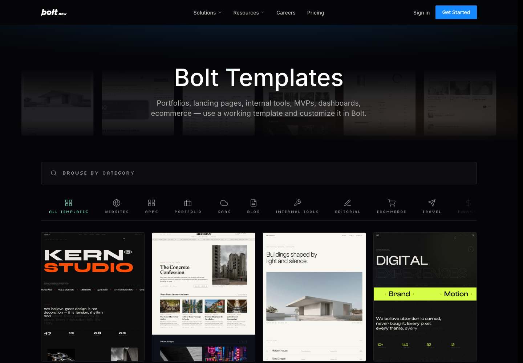Open the Pricing page
This screenshot has width=523, height=363.
pyautogui.click(x=316, y=13)
